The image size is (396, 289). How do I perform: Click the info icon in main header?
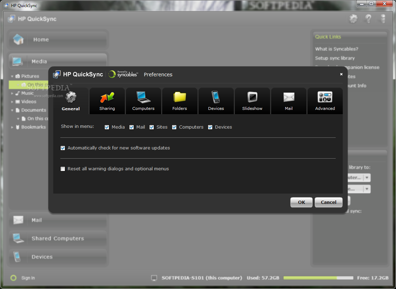click(x=383, y=19)
